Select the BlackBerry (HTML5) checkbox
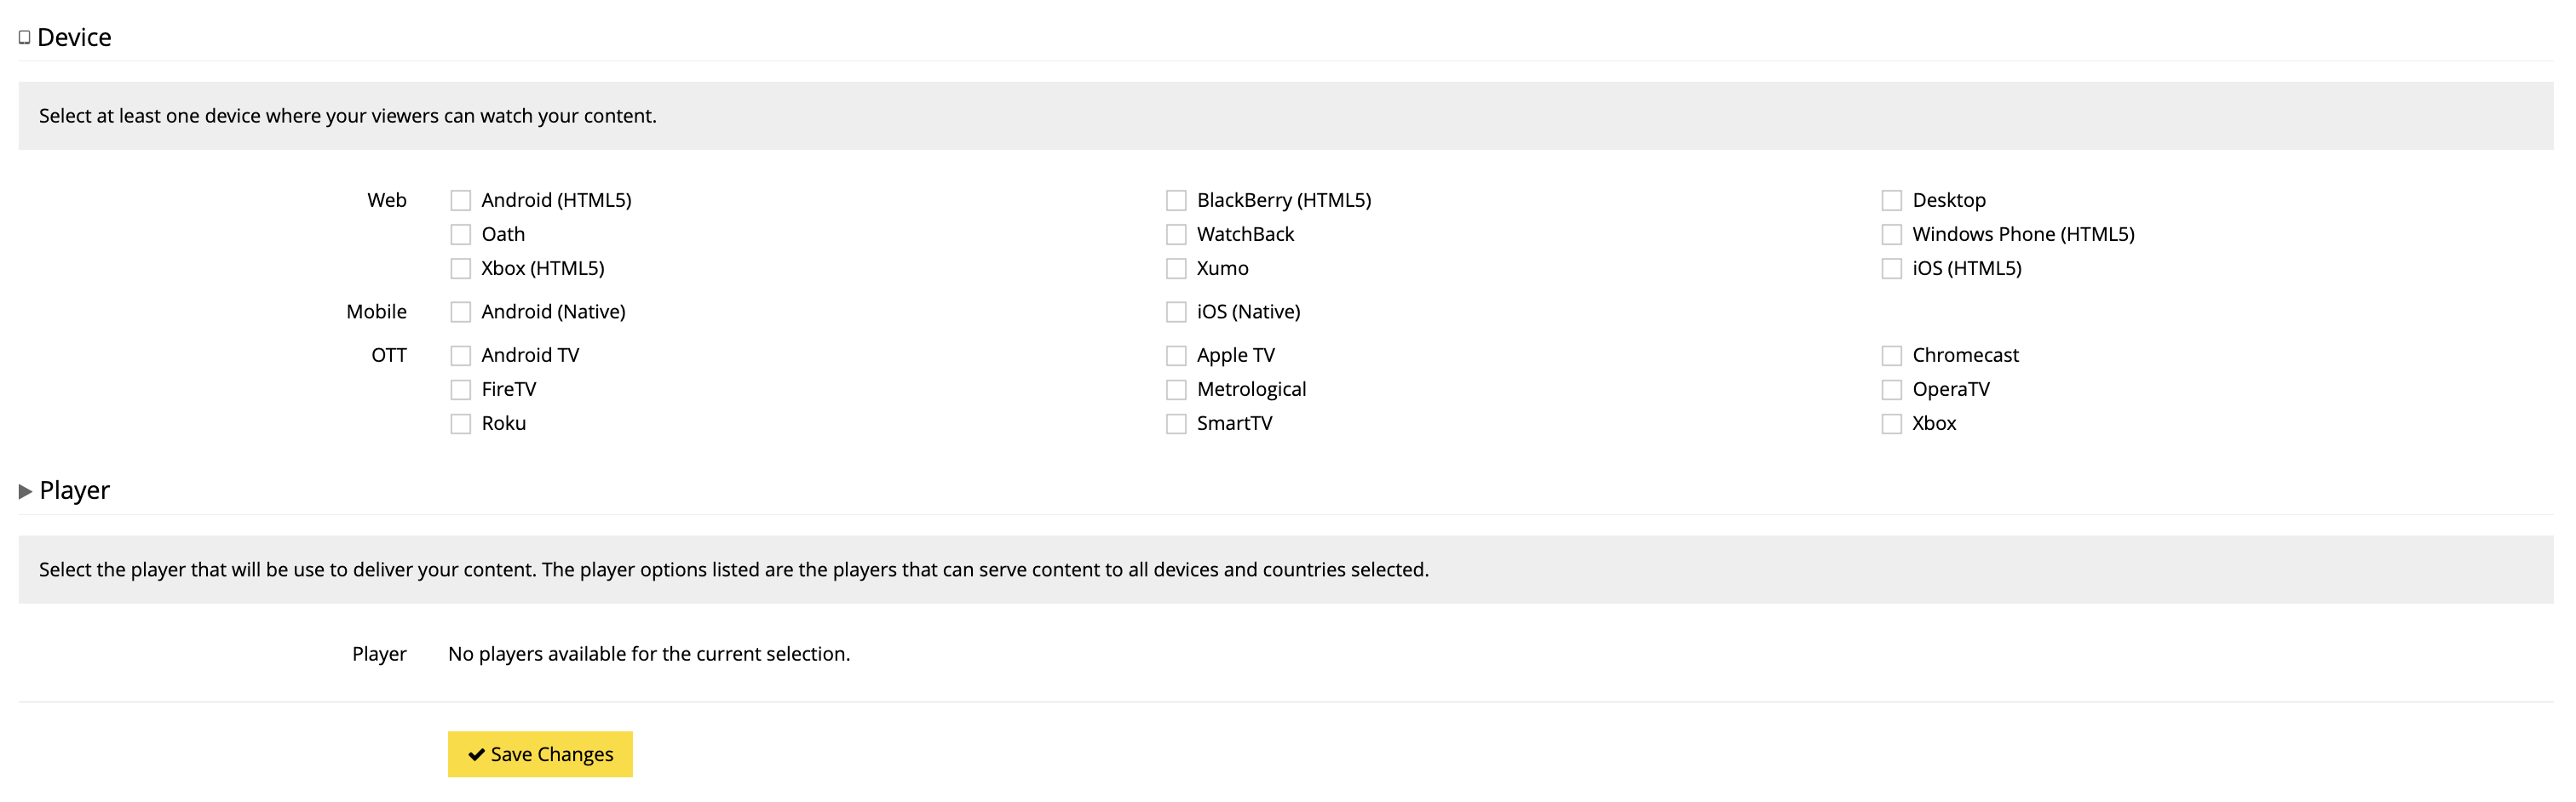The width and height of the screenshot is (2576, 802). [1176, 201]
